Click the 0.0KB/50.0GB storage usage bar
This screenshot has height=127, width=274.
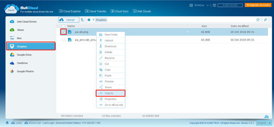click(230, 5)
